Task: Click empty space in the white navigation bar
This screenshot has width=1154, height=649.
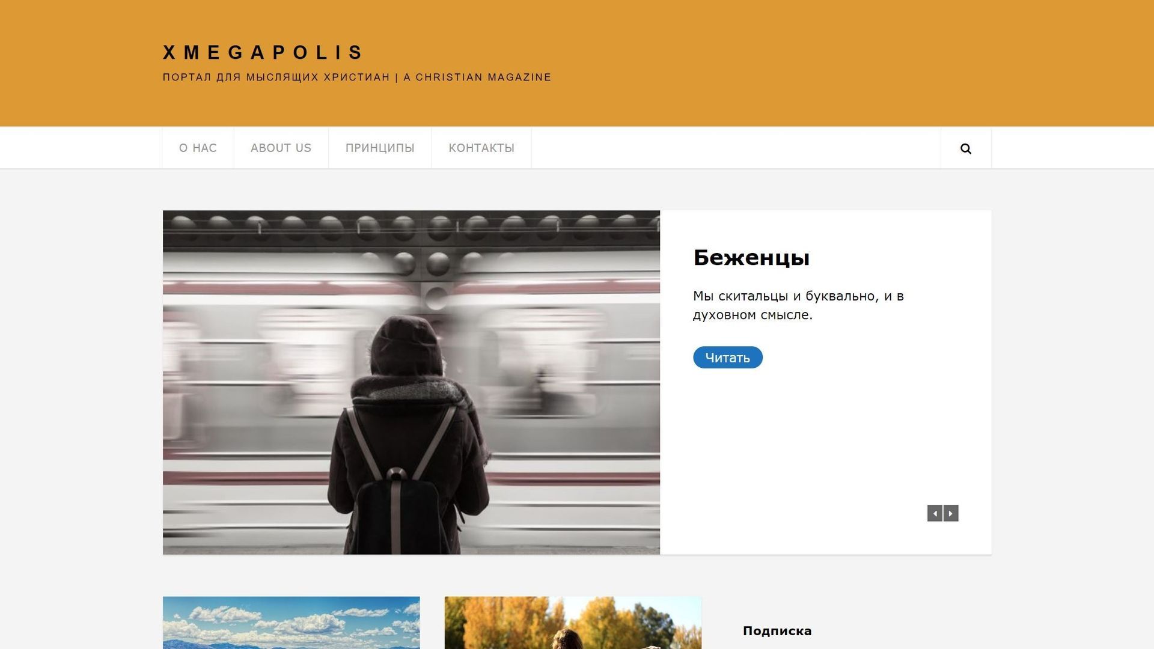Action: tap(733, 148)
